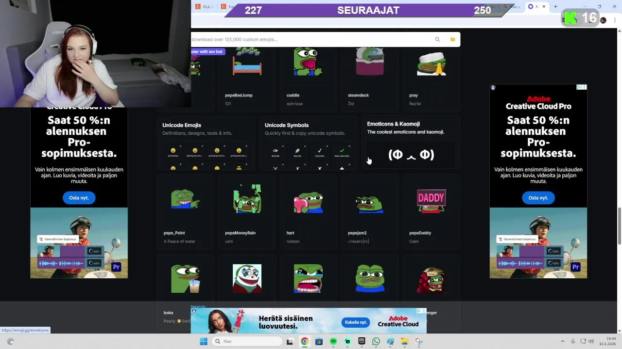Close the active browser tab
This screenshot has height=349, width=622.
coord(544,7)
